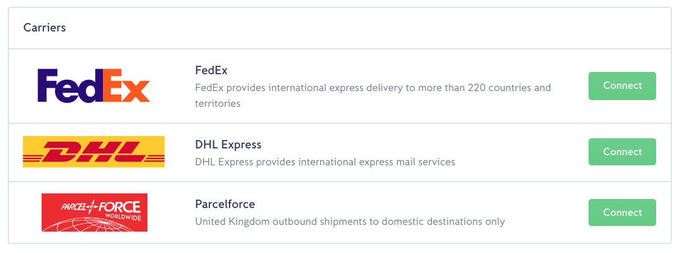The width and height of the screenshot is (682, 253).
Task: Select the FedEx carrier title
Action: [211, 71]
